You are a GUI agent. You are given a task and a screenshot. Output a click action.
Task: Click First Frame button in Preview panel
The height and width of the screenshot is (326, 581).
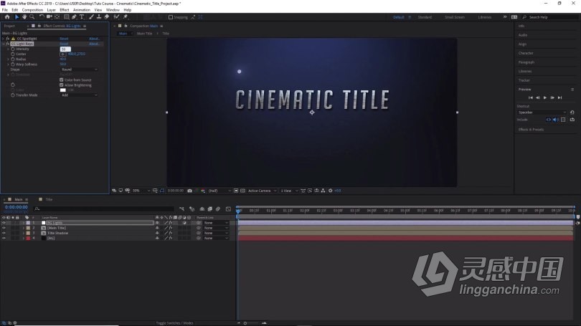tap(530, 97)
